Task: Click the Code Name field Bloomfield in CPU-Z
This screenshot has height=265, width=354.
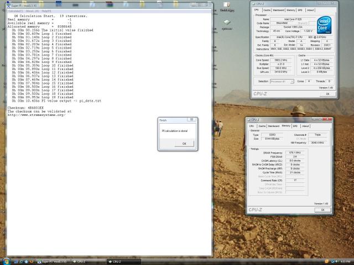Action: click(282, 23)
